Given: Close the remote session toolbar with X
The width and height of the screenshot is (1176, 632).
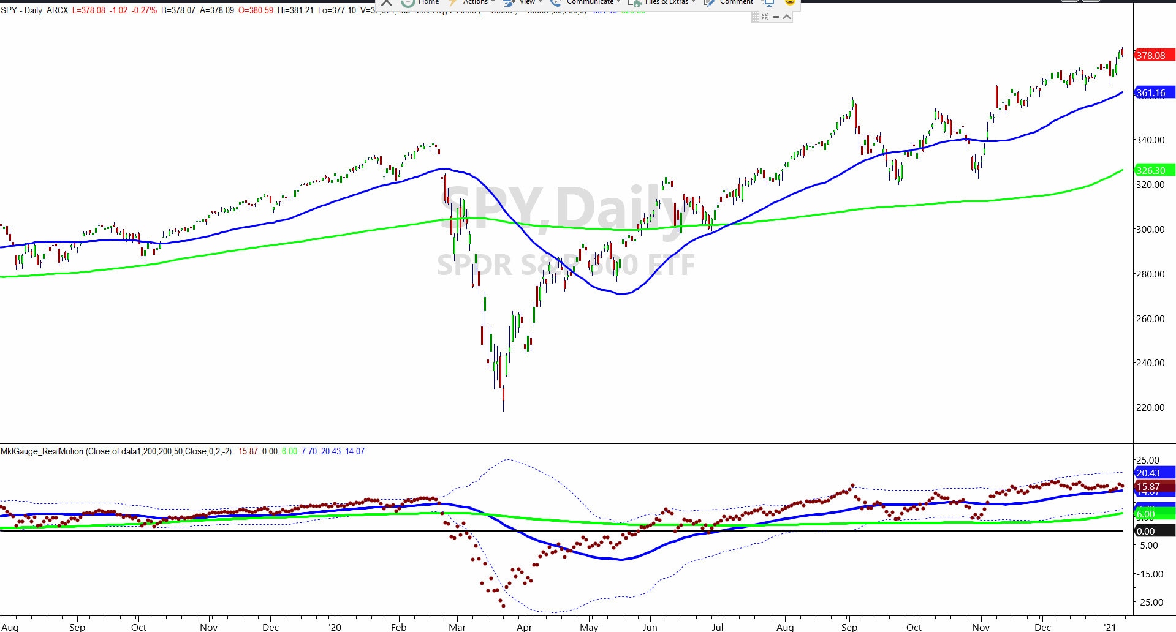Looking at the screenshot, I should [x=387, y=2].
